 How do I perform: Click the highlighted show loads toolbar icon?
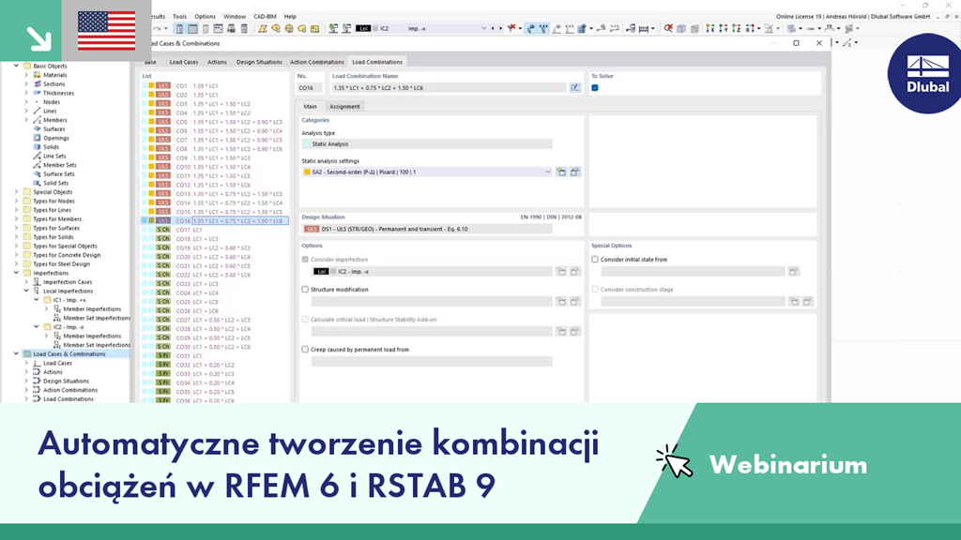531,28
